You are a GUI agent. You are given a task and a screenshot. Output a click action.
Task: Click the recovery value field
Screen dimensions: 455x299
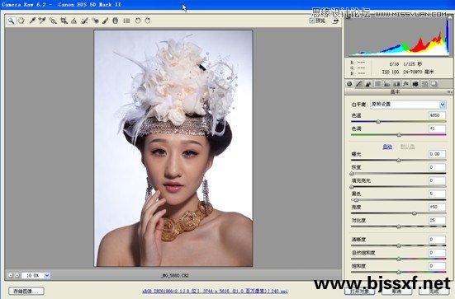(437, 167)
